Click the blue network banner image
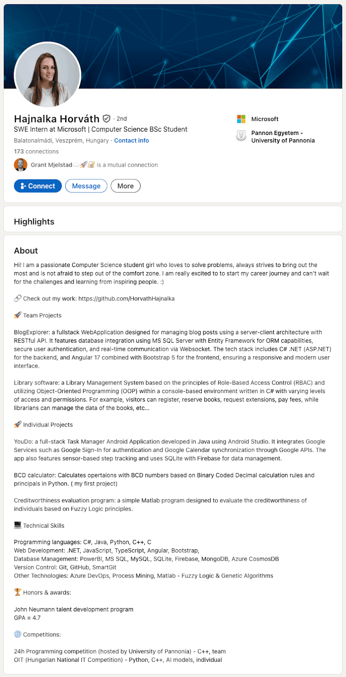346x677 pixels. 212,42
